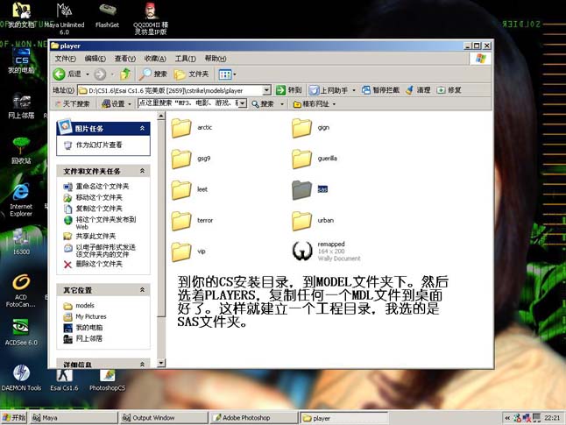Click 删除这个文件夹 link

tap(99, 264)
